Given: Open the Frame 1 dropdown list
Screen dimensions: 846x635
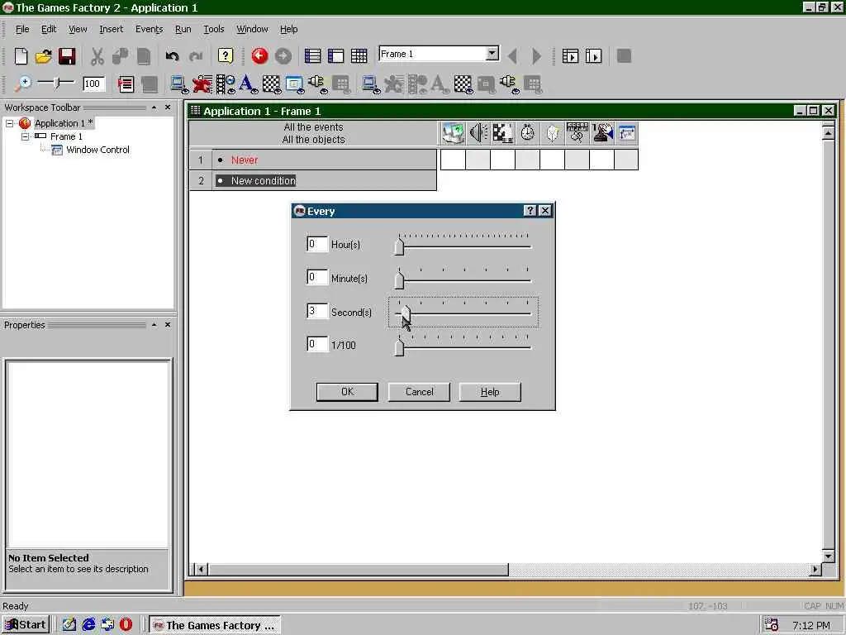Looking at the screenshot, I should tap(492, 54).
